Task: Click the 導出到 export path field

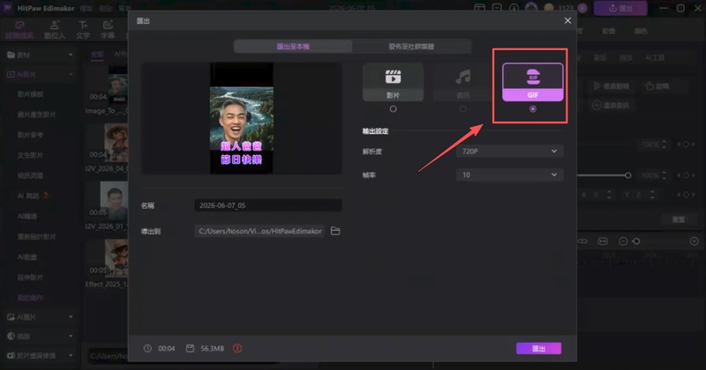Action: tap(259, 231)
